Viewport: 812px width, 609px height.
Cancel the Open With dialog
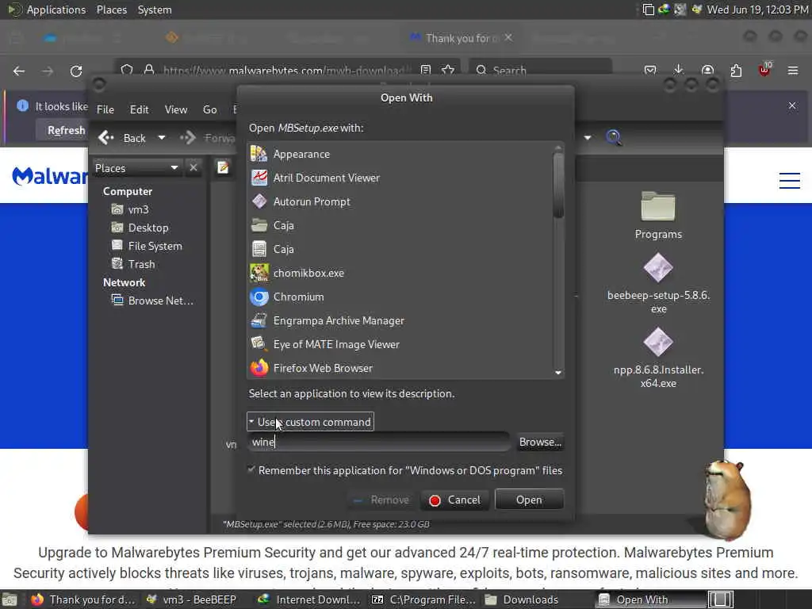455,500
